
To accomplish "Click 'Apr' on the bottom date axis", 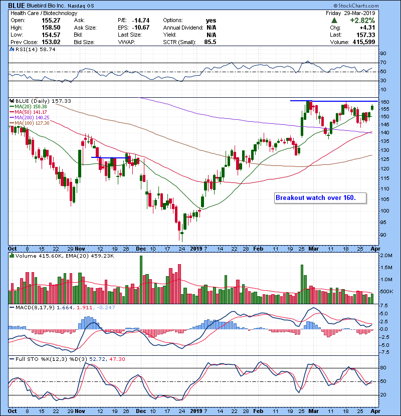I will [x=375, y=411].
